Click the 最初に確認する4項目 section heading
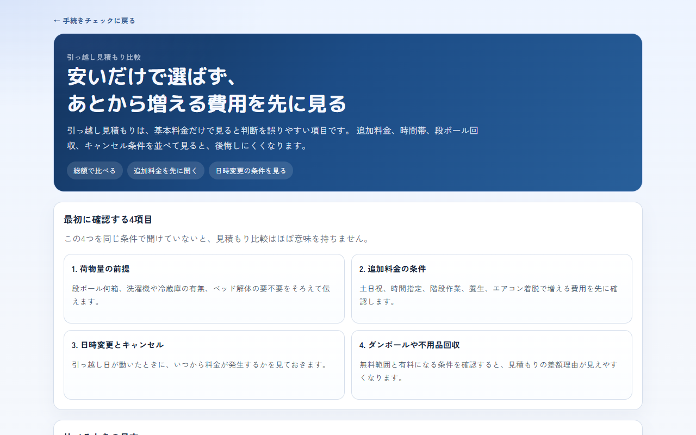696x435 pixels. [x=108, y=220]
